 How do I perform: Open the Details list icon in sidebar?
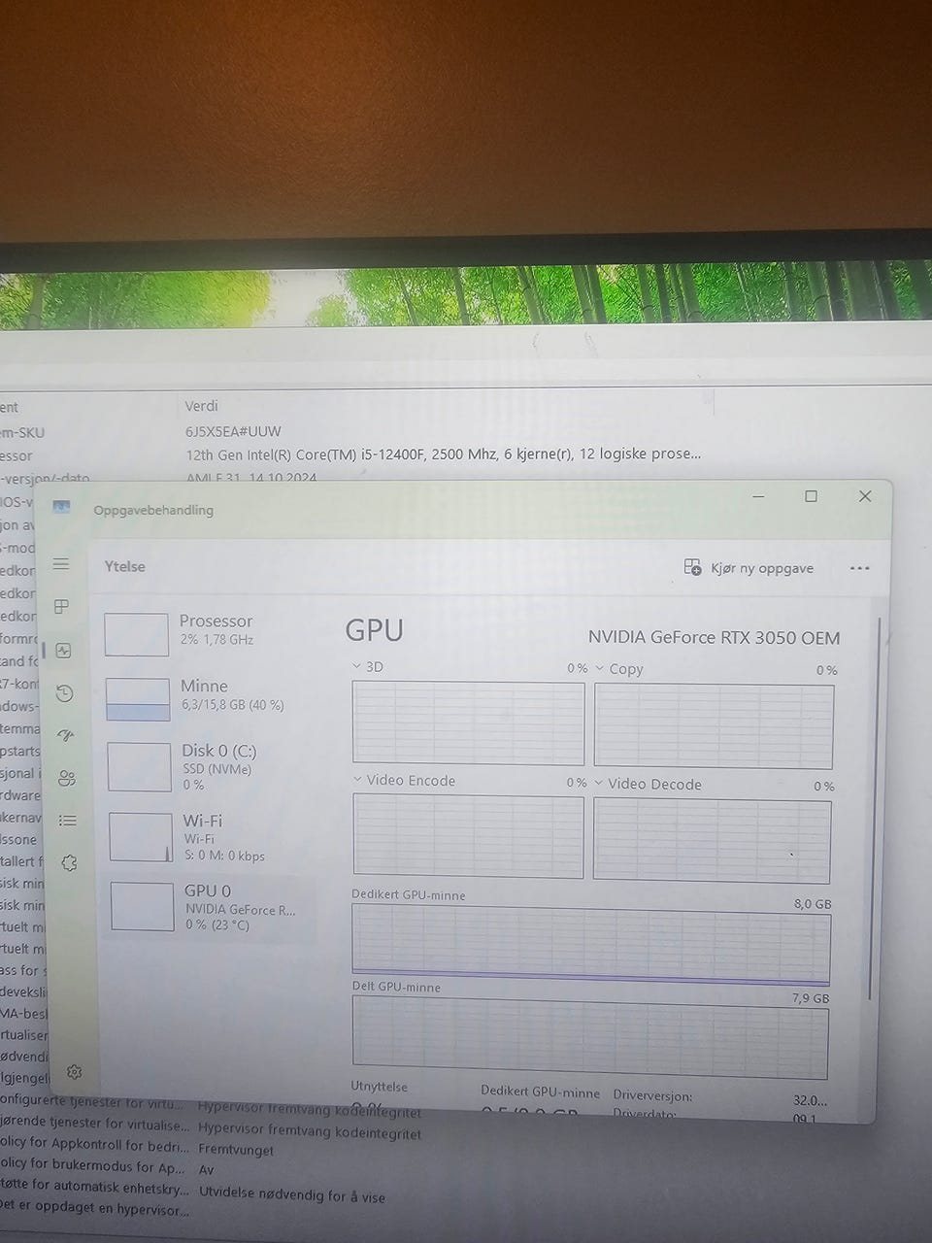click(x=67, y=821)
